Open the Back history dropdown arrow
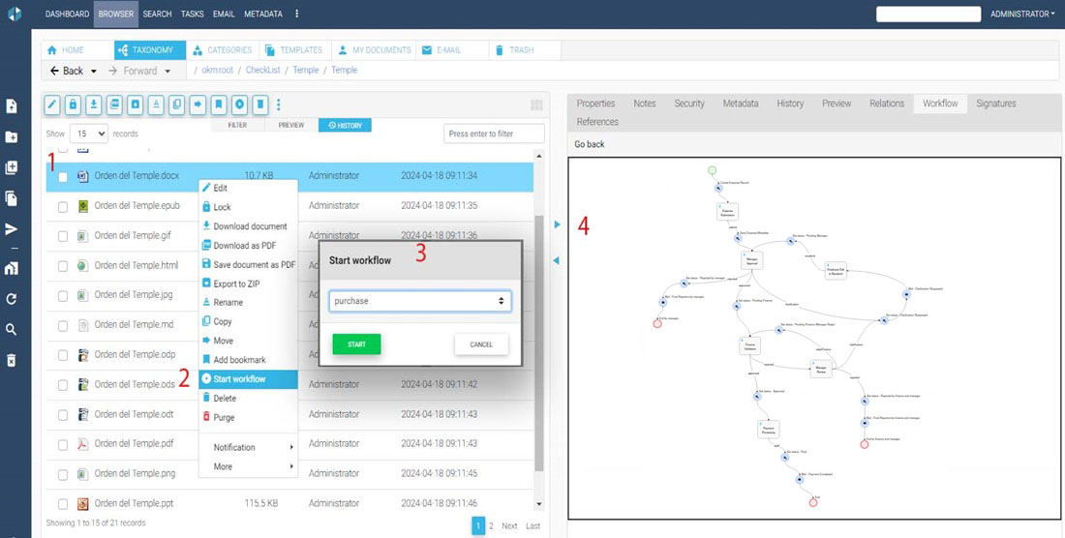Screen dimensions: 1065x538 pyautogui.click(x=94, y=72)
